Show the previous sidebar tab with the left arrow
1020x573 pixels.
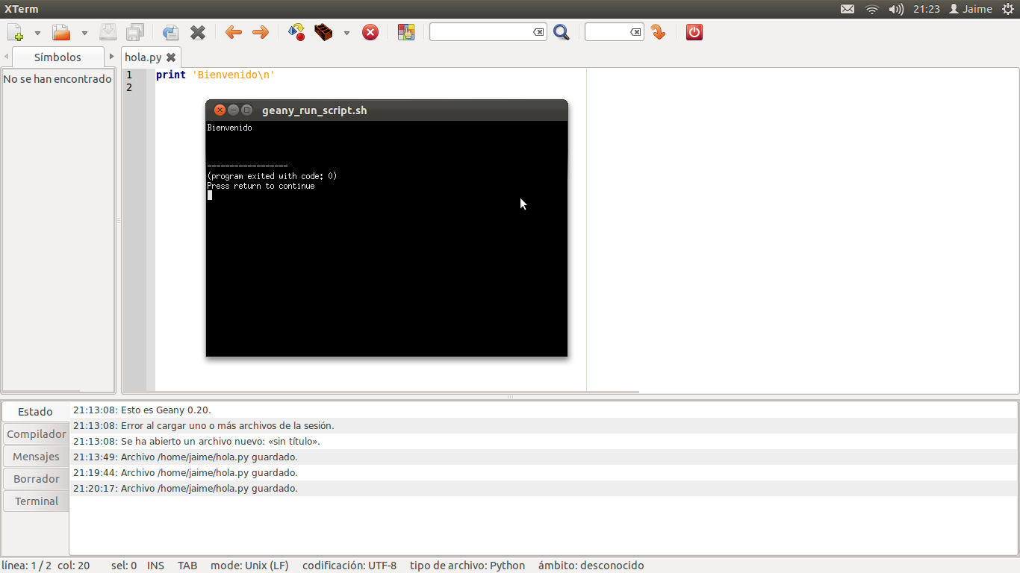[x=7, y=57]
